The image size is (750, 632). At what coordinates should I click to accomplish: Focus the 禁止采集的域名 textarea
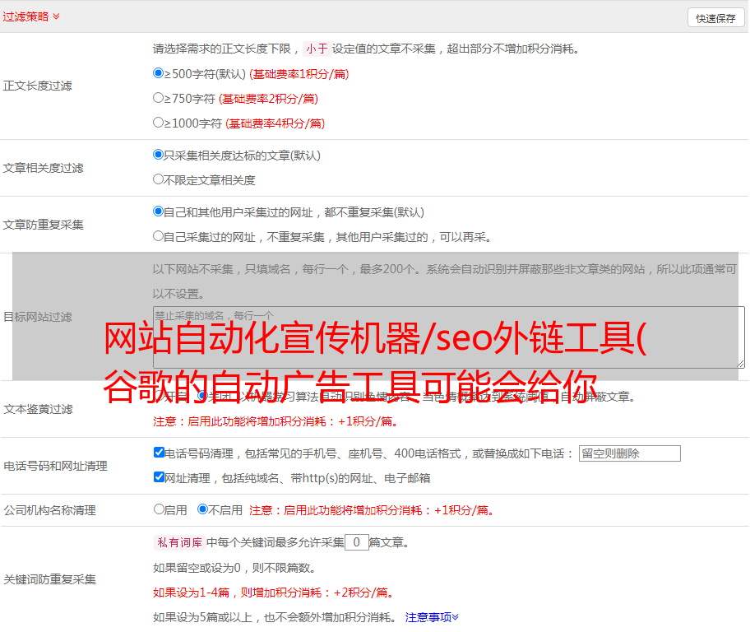(x=449, y=337)
